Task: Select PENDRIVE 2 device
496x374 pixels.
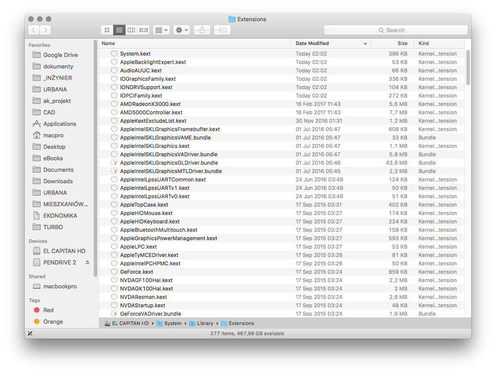Action: tap(60, 262)
